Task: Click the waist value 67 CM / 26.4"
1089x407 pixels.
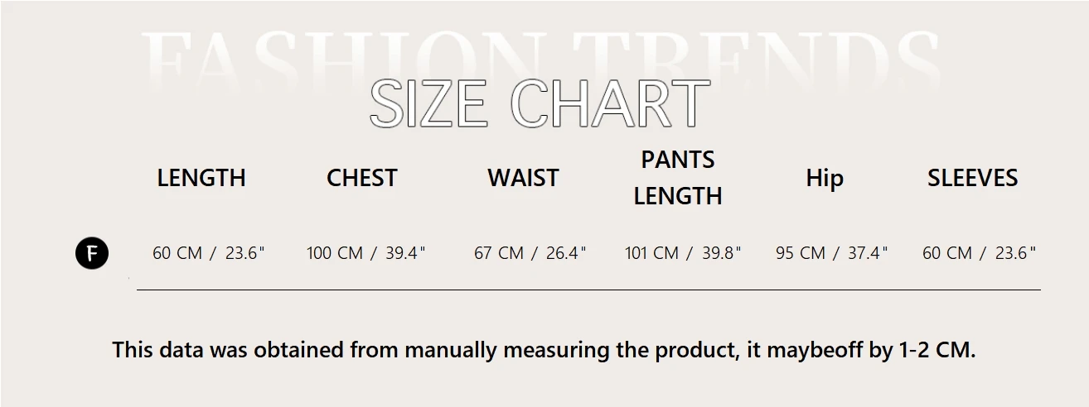Action: (530, 253)
